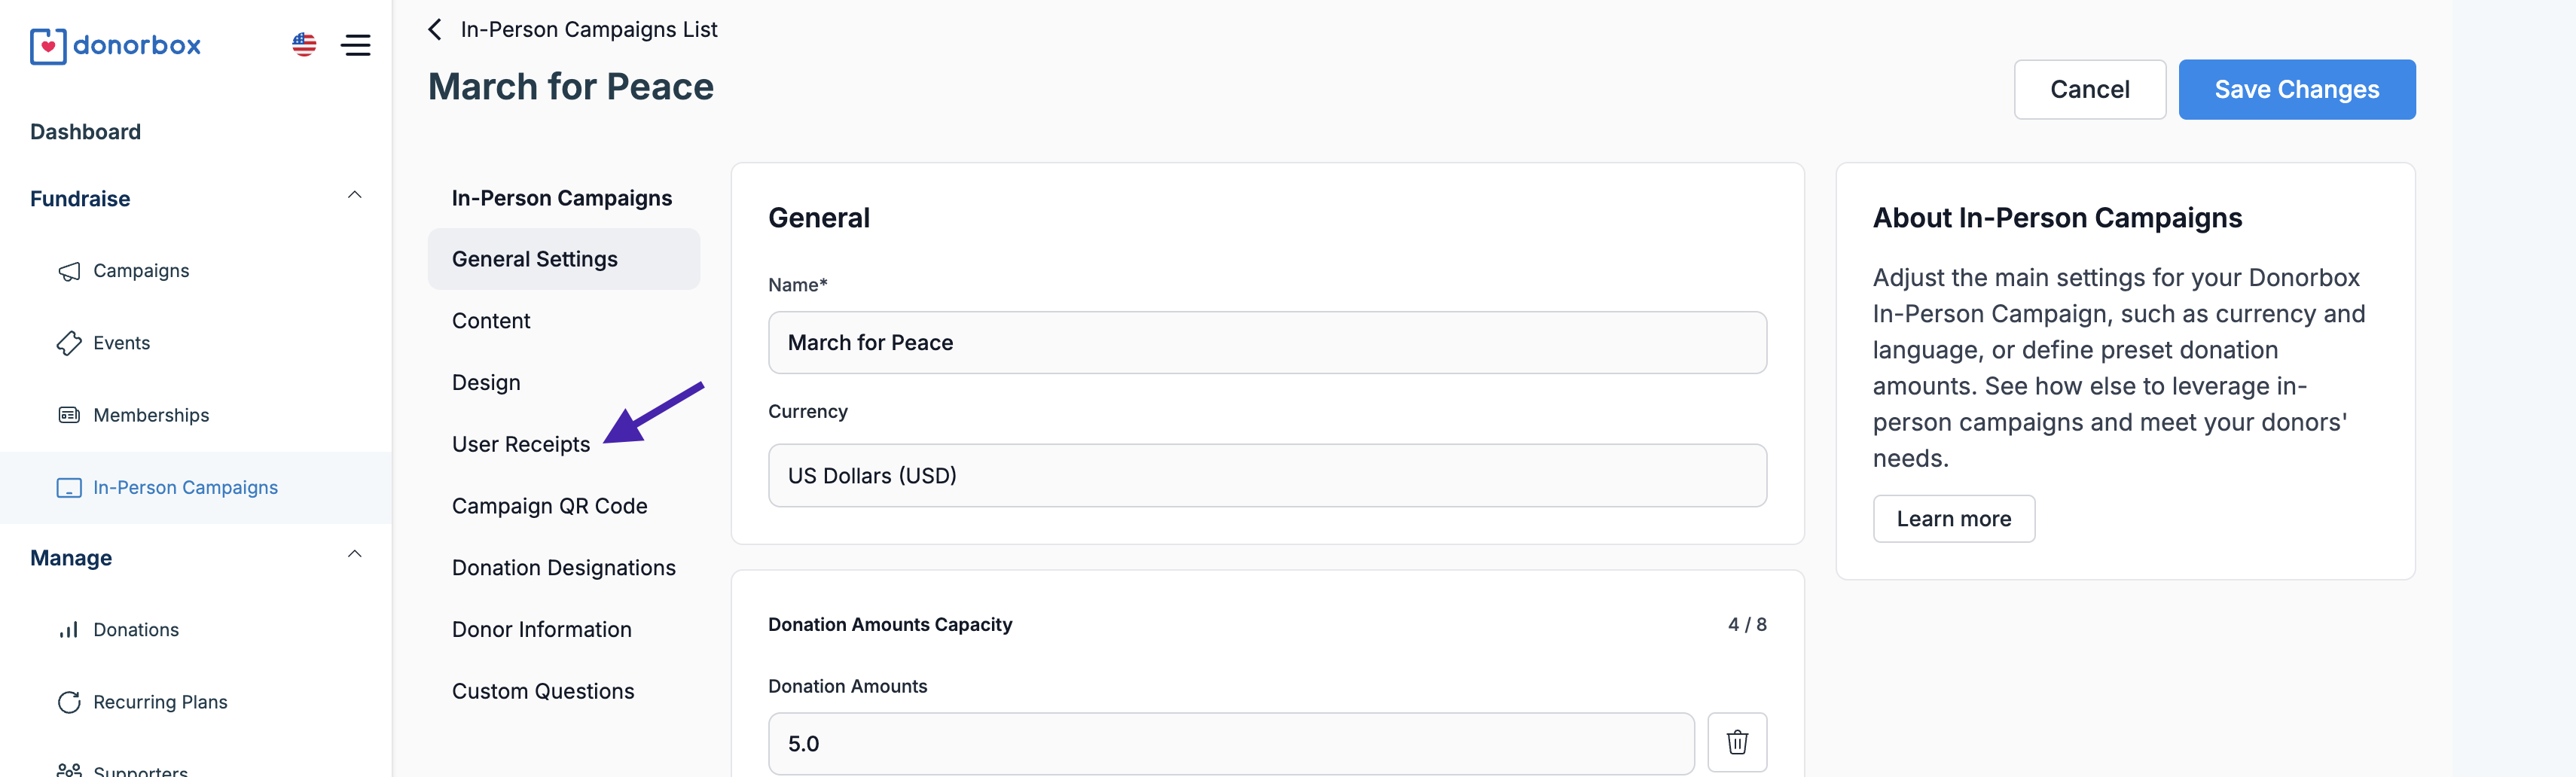The image size is (2576, 777).
Task: Delete the 5.0 donation amount
Action: pos(1737,742)
